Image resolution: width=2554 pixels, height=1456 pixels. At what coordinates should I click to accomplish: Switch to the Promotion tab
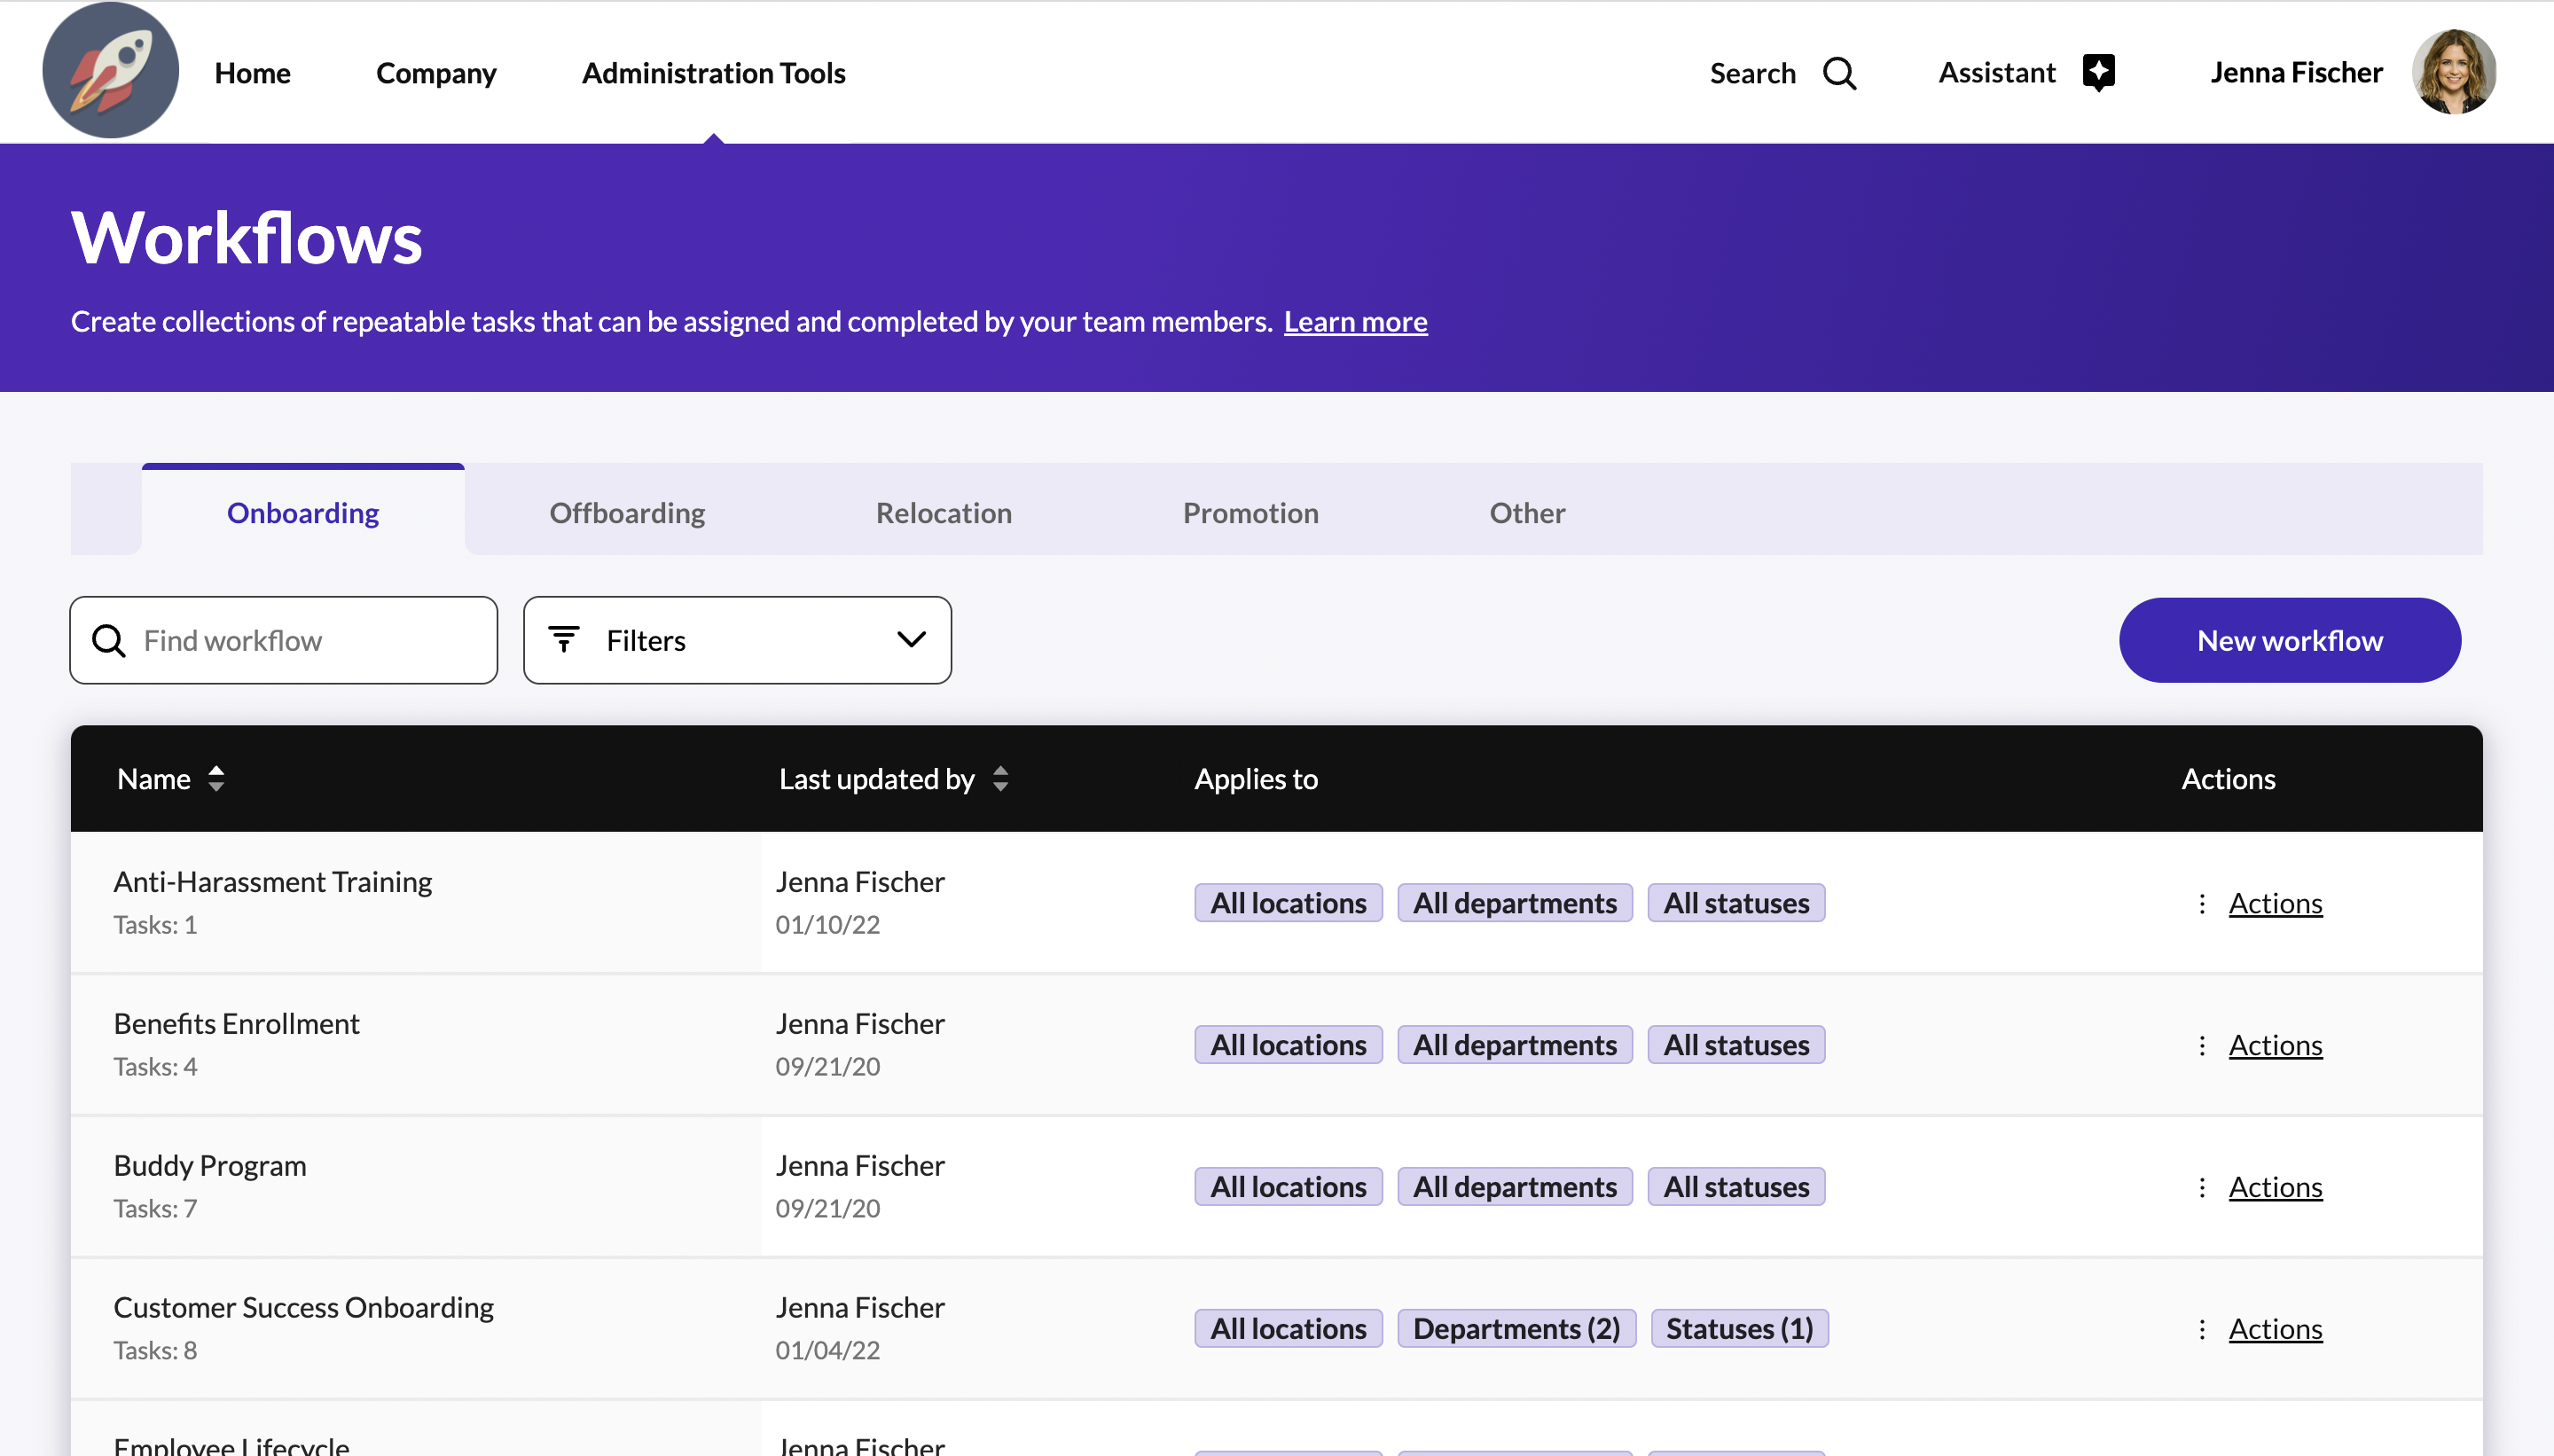[1250, 512]
